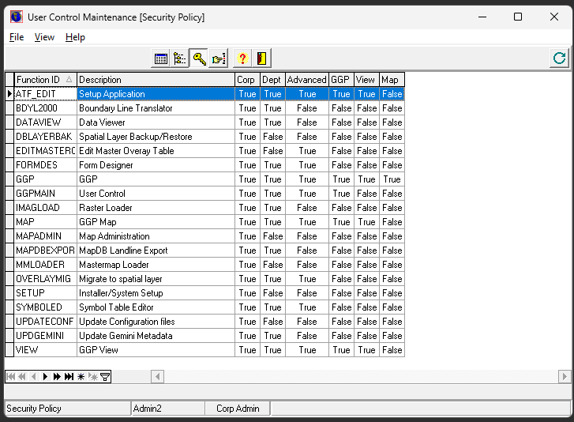
Task: Open the folder tree view toolbar icon
Action: pyautogui.click(x=180, y=58)
